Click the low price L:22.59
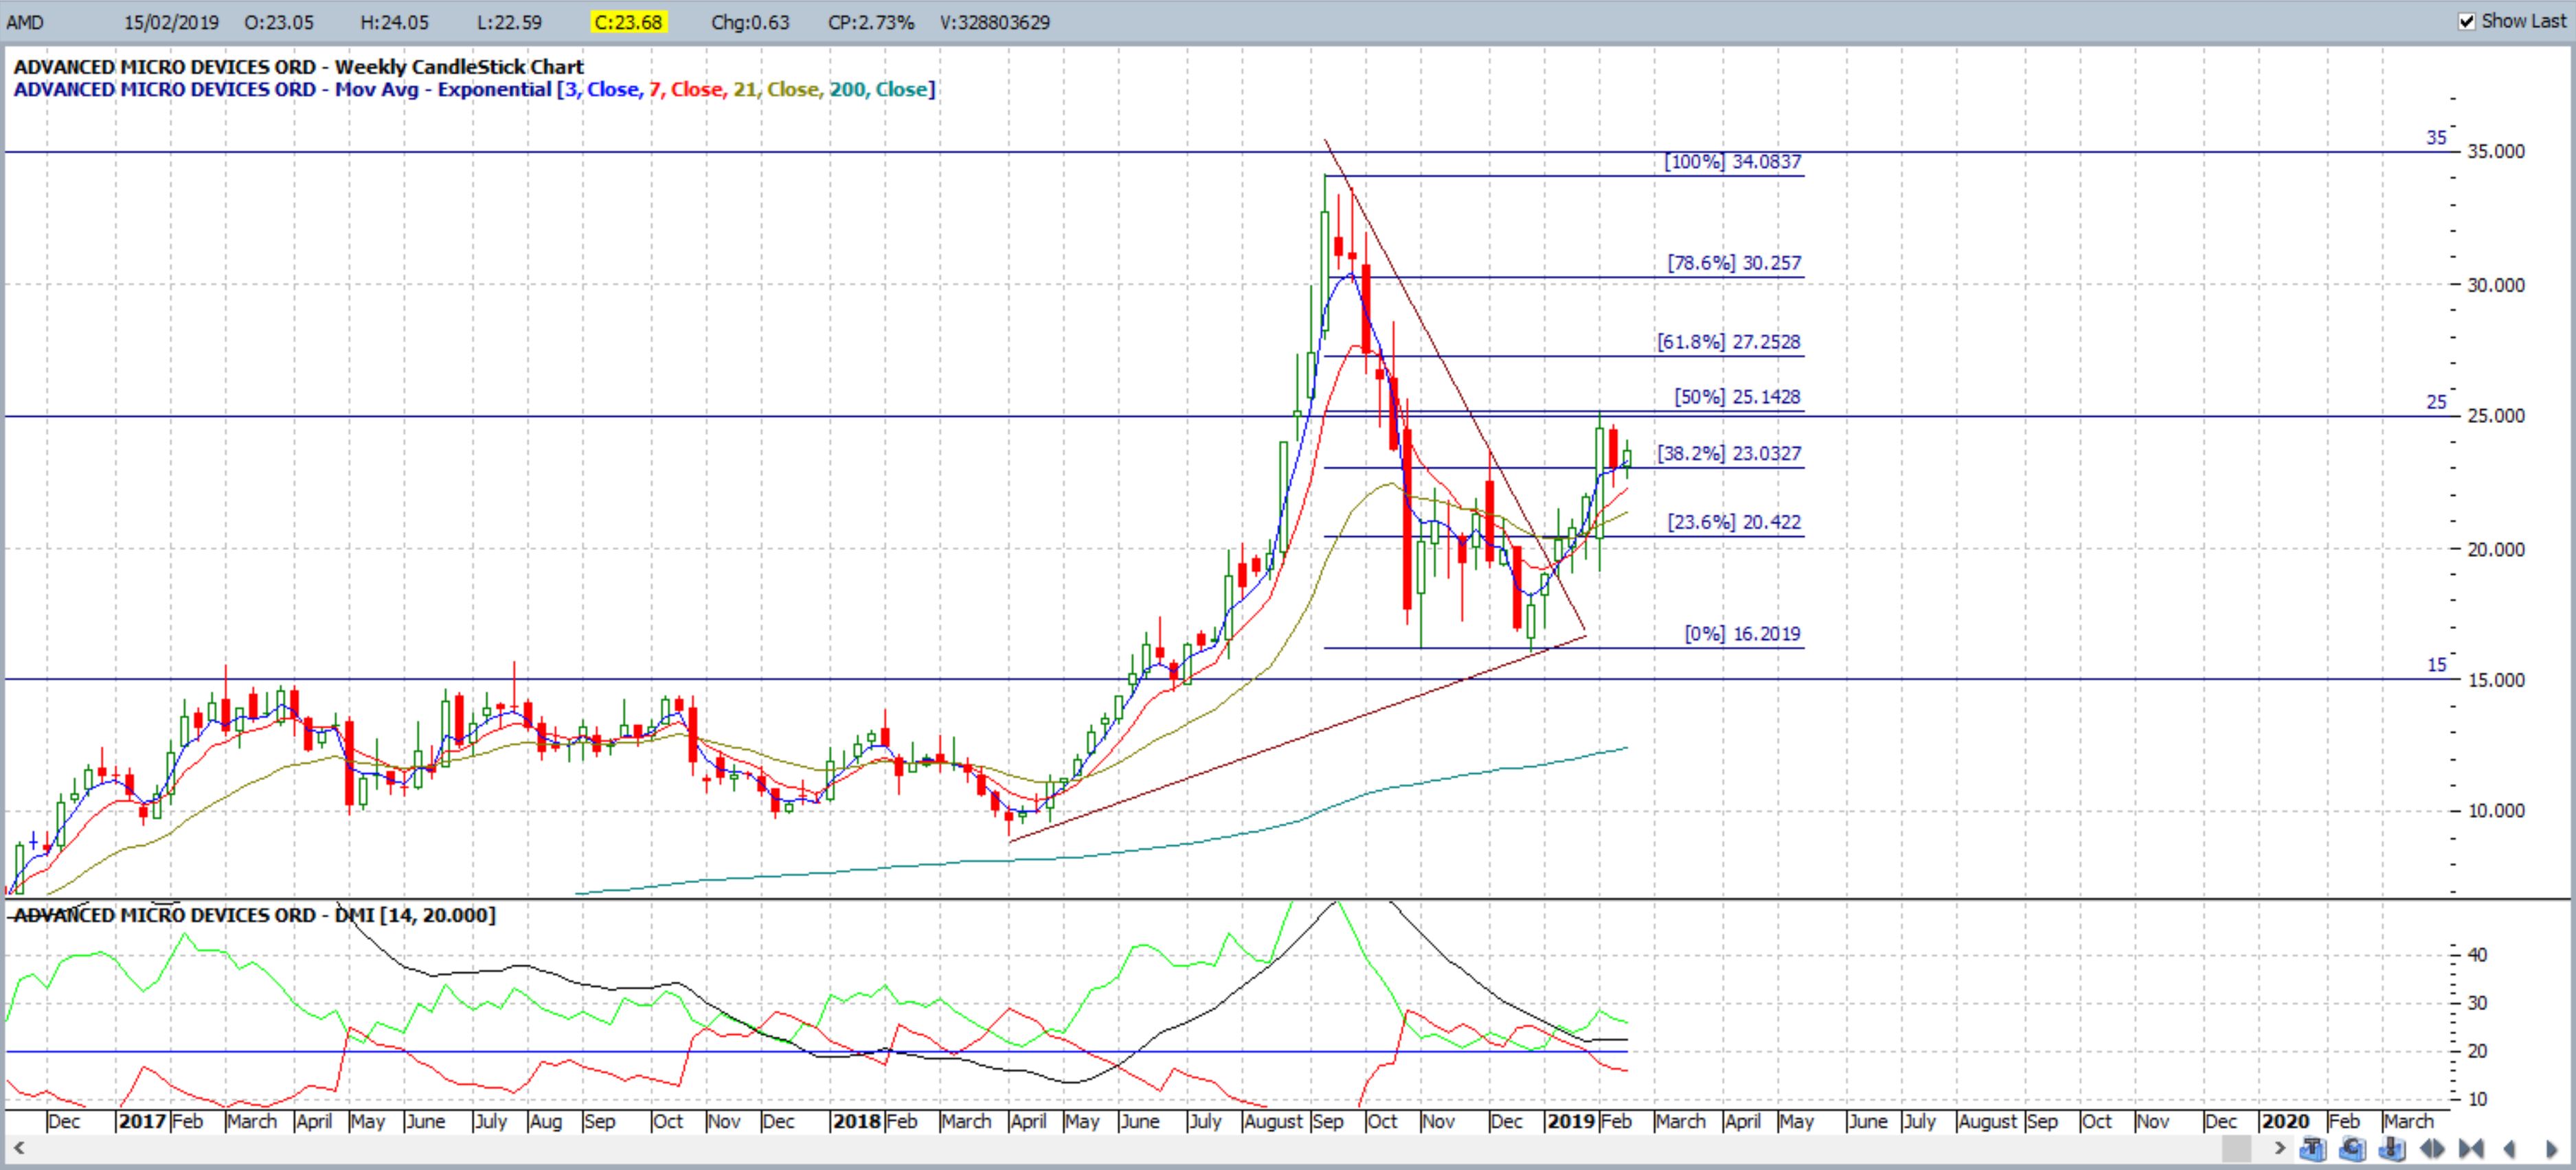Image resolution: width=2576 pixels, height=1170 pixels. click(508, 22)
